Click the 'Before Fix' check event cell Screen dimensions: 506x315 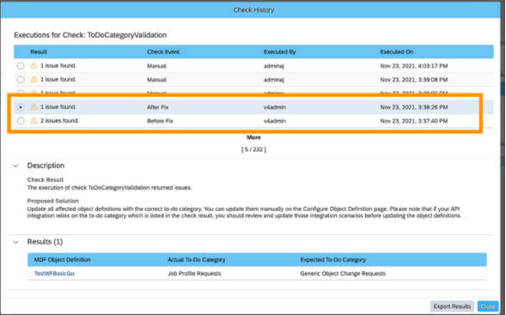click(x=160, y=121)
